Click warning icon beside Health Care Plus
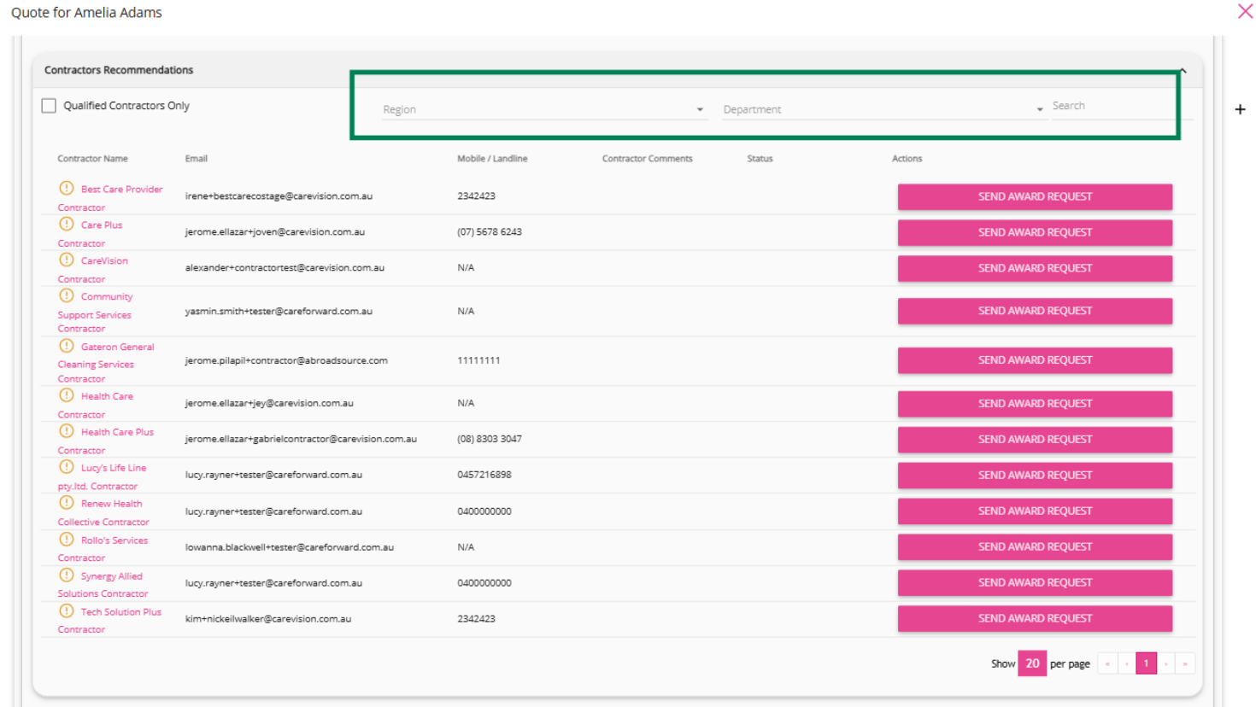Screen dimensions: 1256x707 tap(67, 431)
